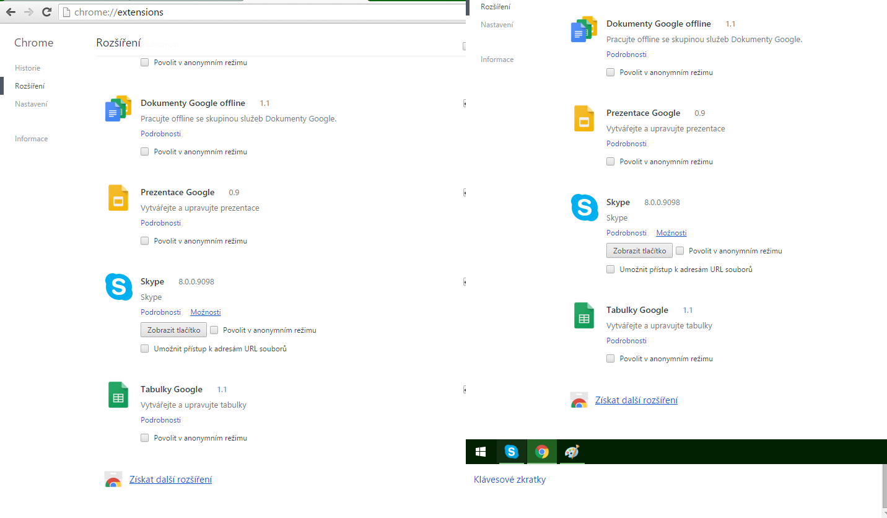Allow Tabulky Google in incognito, right view
The image size is (887, 518).
610,359
